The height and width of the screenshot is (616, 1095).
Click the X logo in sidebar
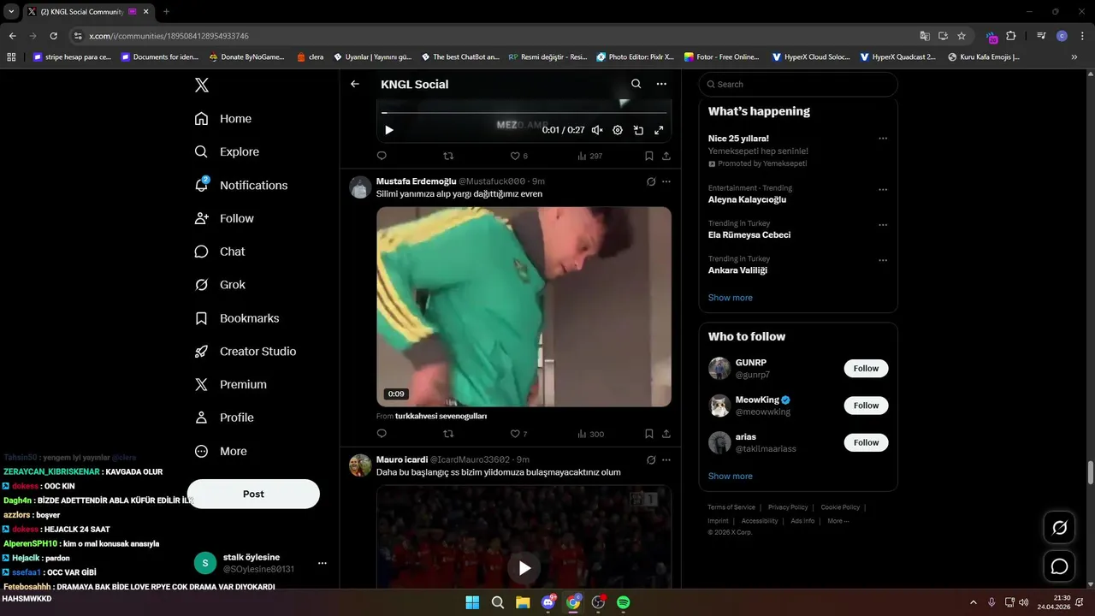(x=201, y=85)
